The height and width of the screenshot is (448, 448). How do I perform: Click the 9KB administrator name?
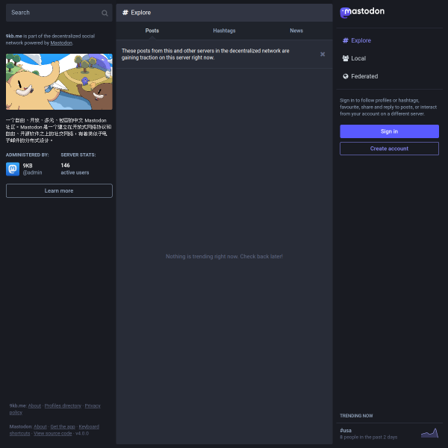(x=28, y=166)
